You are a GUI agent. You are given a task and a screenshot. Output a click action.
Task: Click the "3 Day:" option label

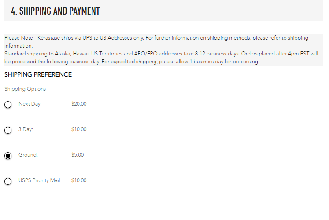(x=26, y=129)
